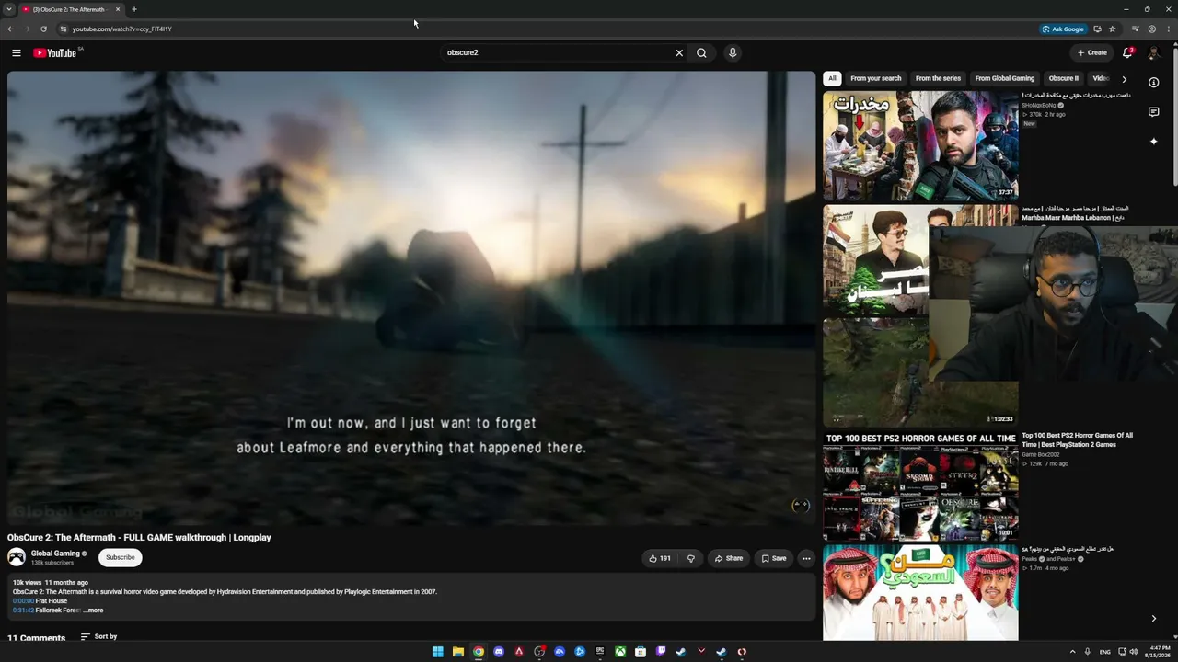This screenshot has height=662, width=1178.
Task: Select the From your search chip
Action: (876, 79)
